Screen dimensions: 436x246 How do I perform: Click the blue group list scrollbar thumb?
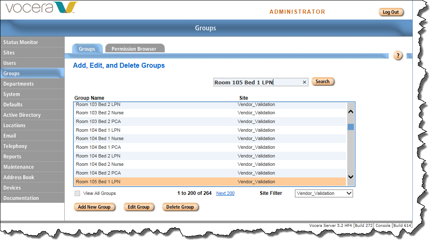click(351, 127)
